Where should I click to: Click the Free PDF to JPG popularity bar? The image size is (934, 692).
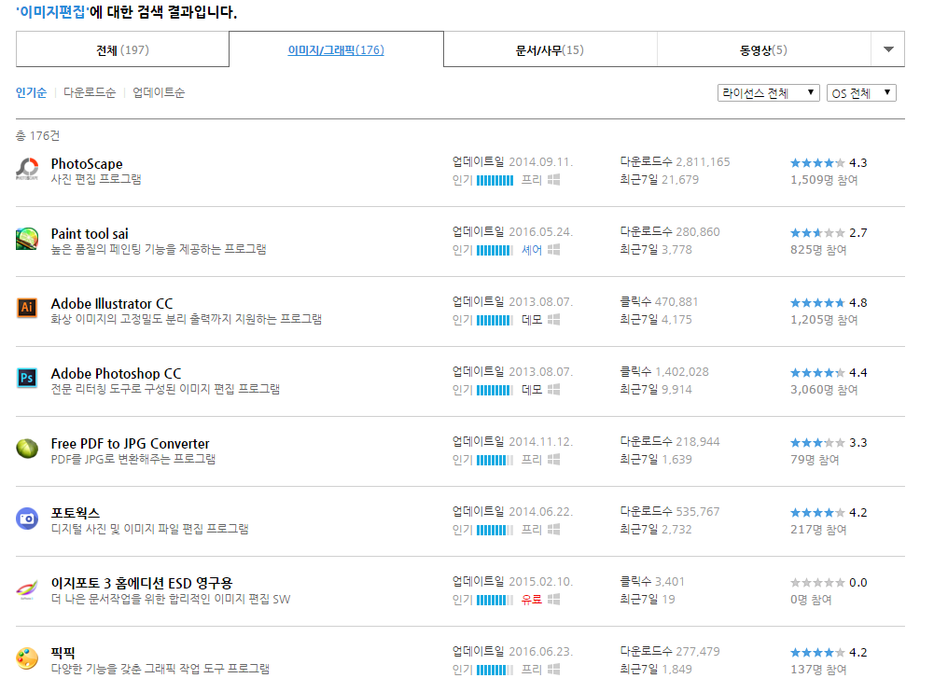(495, 461)
